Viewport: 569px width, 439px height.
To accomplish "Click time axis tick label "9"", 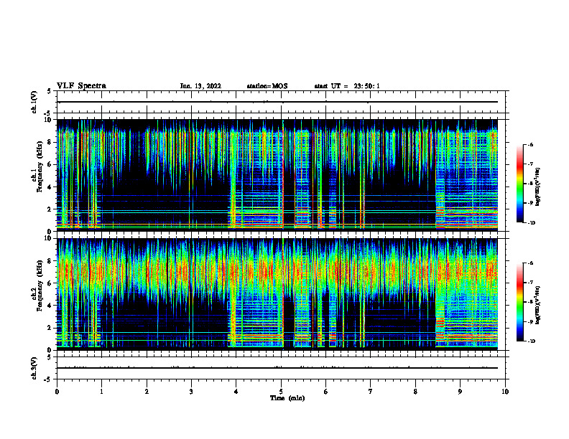I will [x=460, y=392].
